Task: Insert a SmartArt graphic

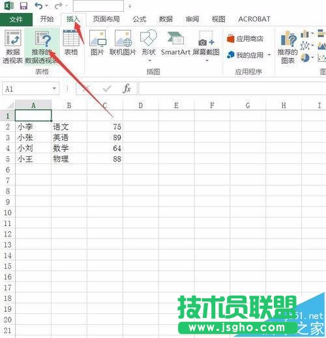Action: coord(175,43)
